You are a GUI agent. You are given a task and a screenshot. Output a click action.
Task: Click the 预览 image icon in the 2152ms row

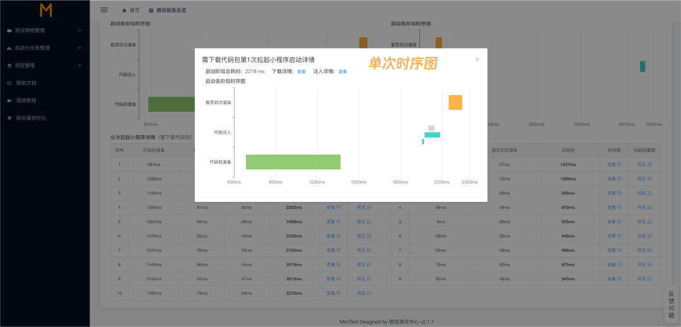point(369,251)
